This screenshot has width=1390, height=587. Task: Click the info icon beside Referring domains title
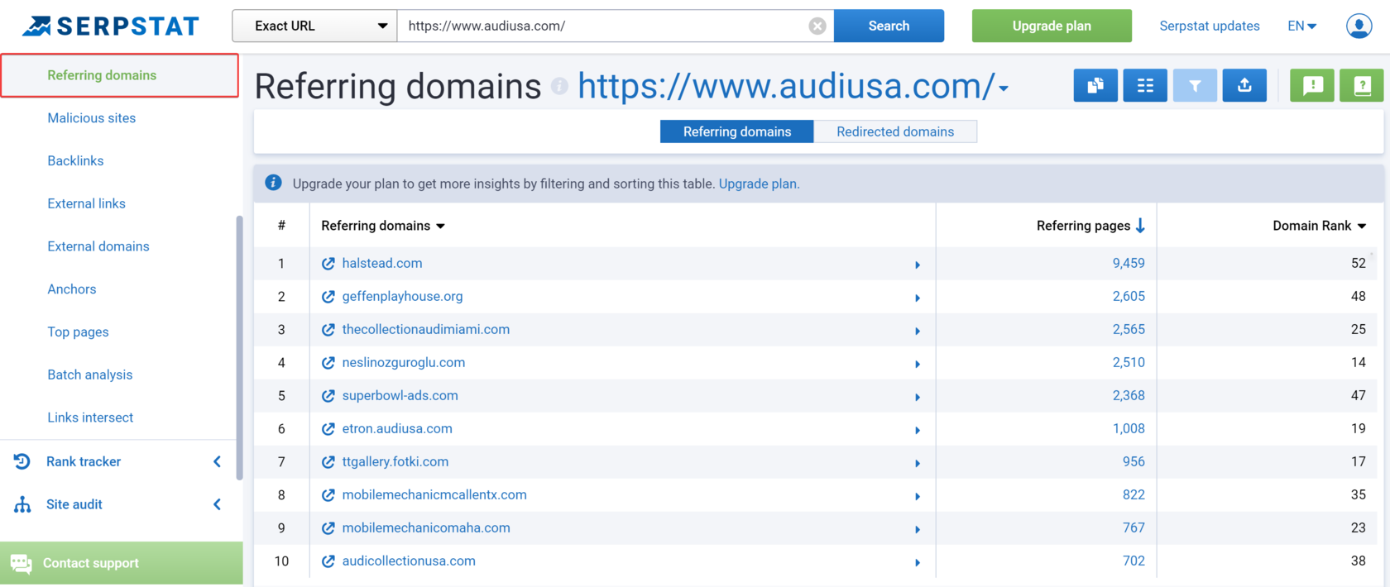coord(560,86)
